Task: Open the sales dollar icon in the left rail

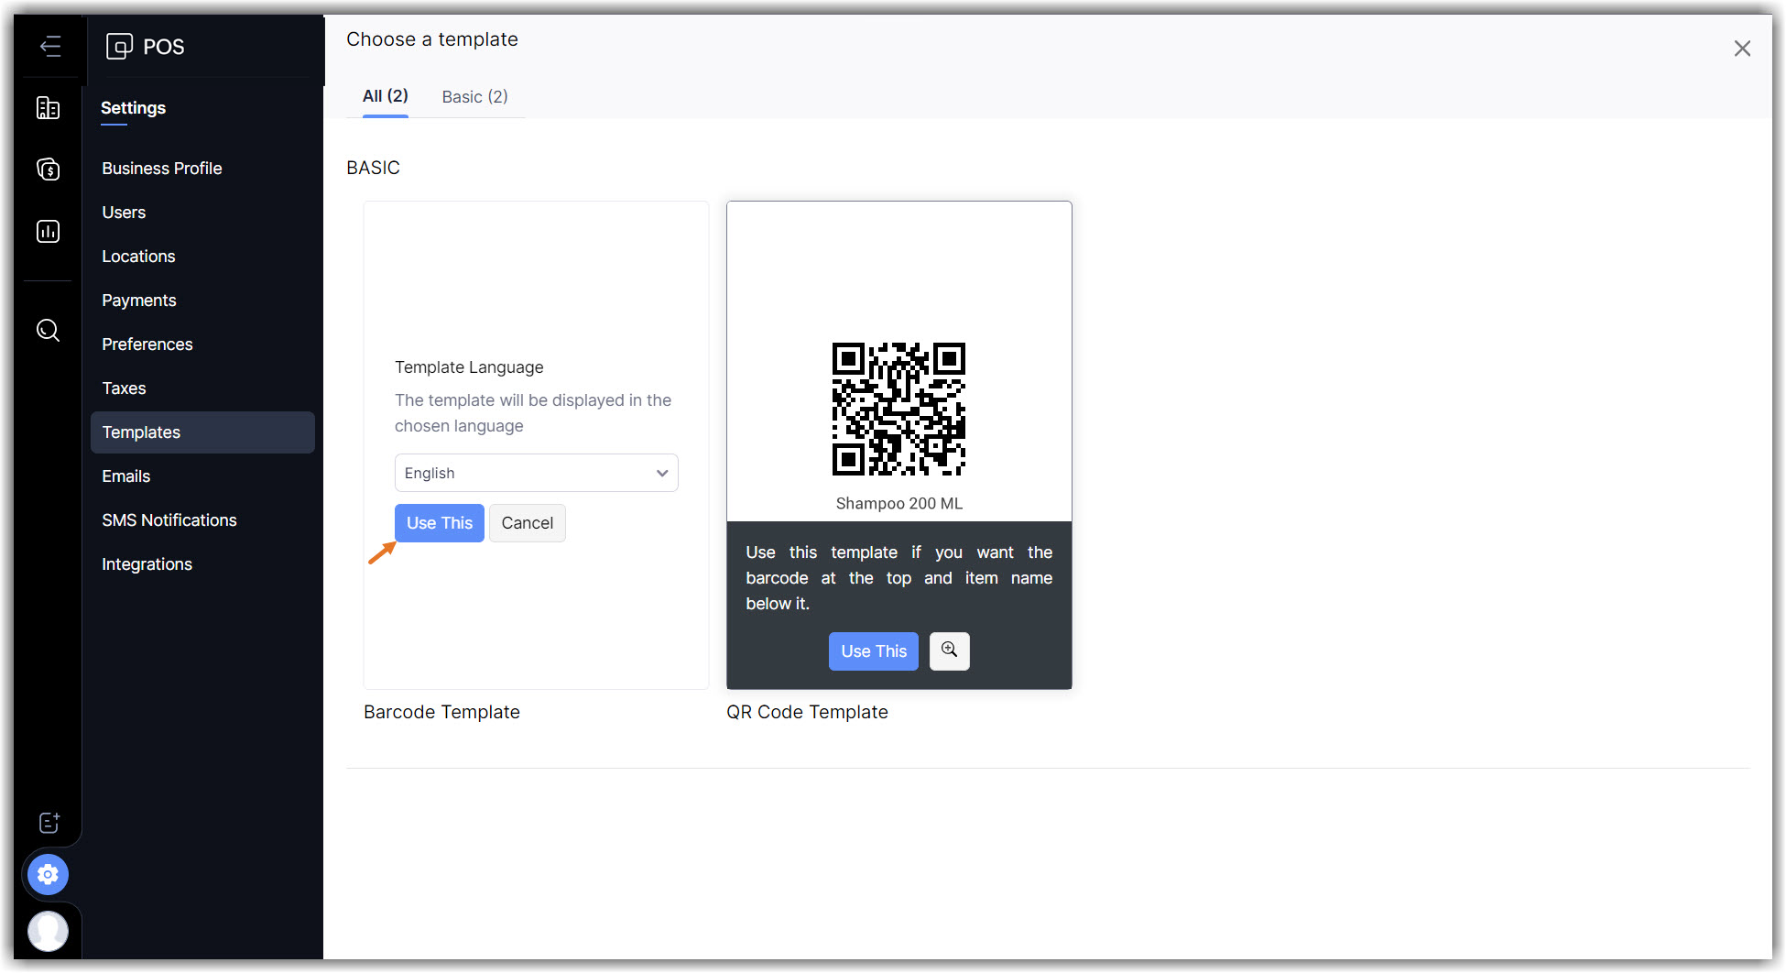Action: pos(49,169)
